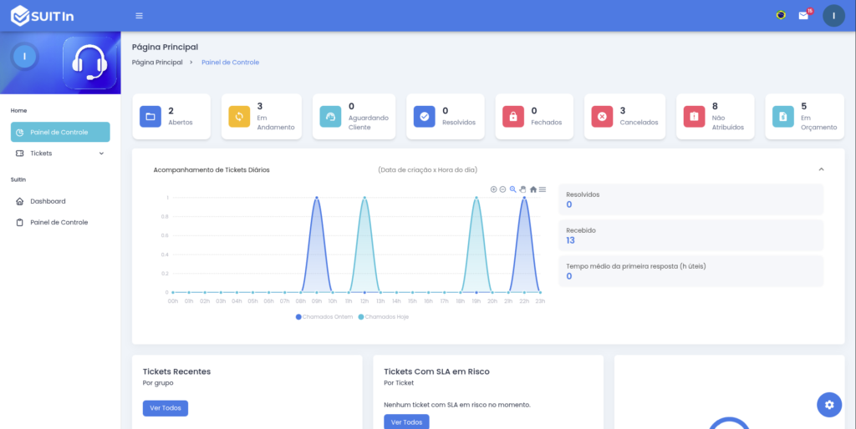The width and height of the screenshot is (856, 429).
Task: Click the Brazil flag language selector
Action: coord(781,15)
